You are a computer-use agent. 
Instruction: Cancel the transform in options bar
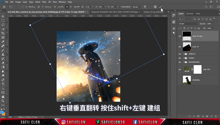coord(155,7)
